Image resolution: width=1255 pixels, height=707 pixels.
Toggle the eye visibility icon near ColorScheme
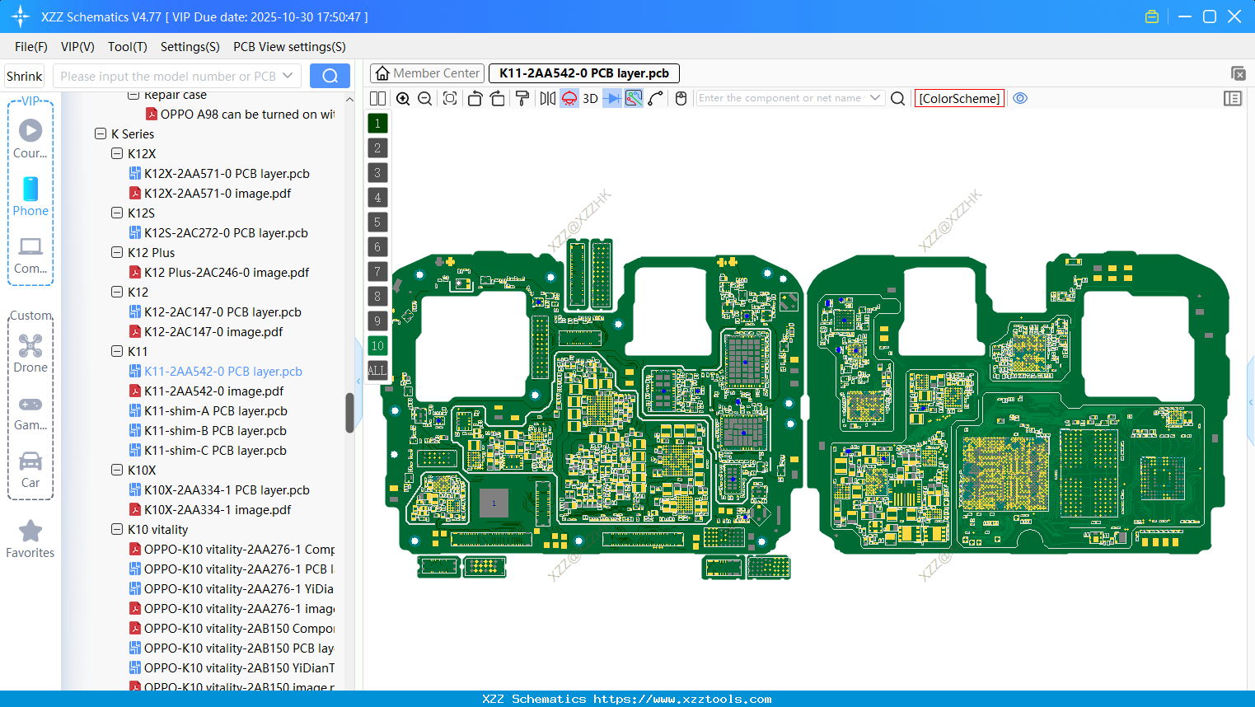[x=1020, y=98]
